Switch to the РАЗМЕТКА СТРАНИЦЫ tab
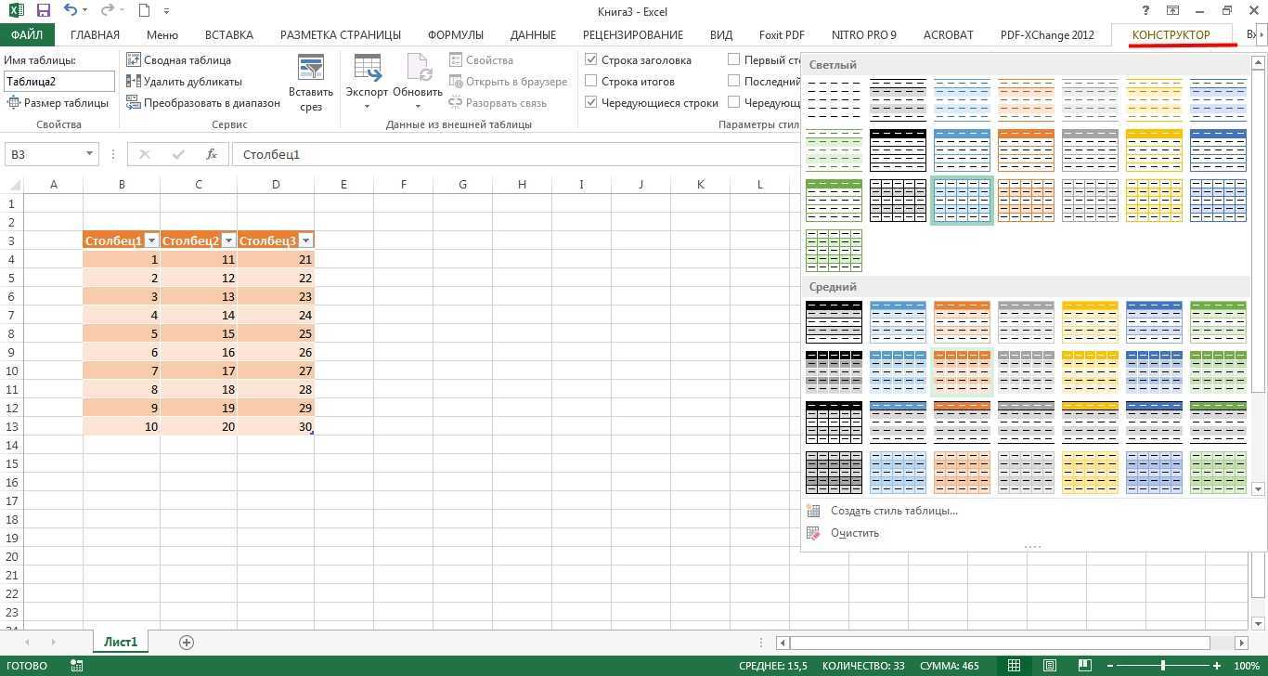 tap(341, 35)
